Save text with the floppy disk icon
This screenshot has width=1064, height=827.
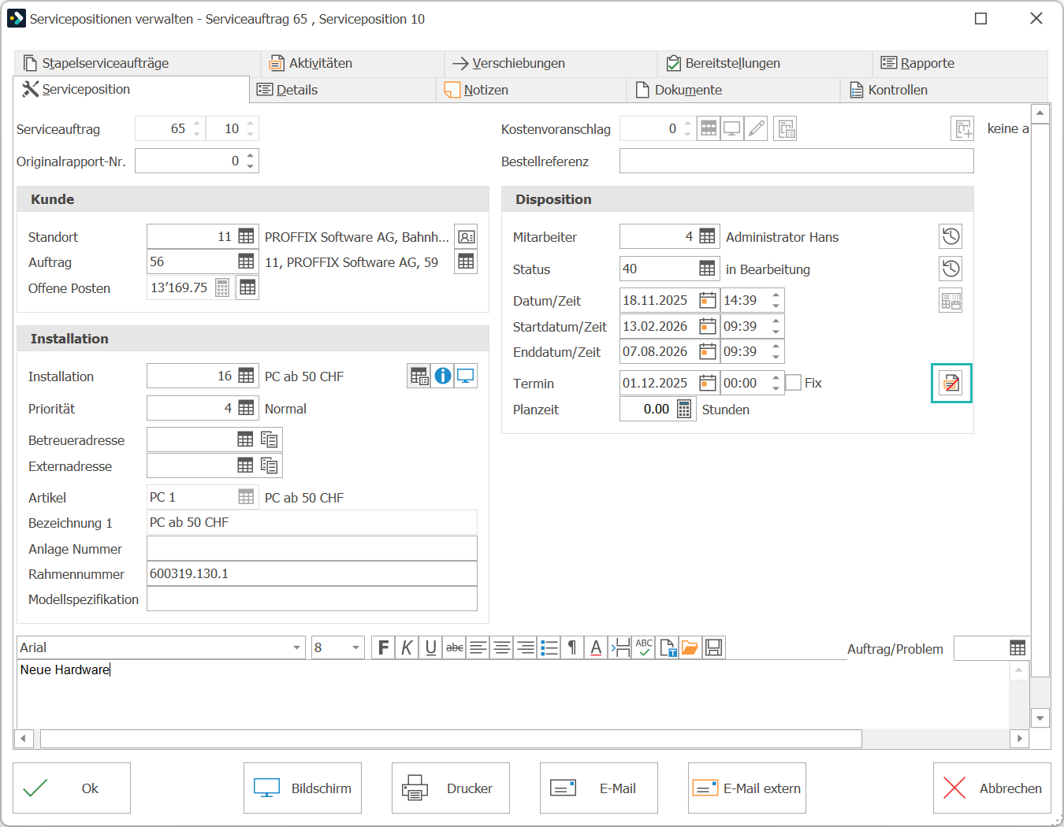click(x=713, y=647)
